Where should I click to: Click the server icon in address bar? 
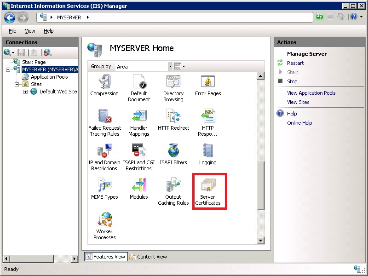click(43, 17)
